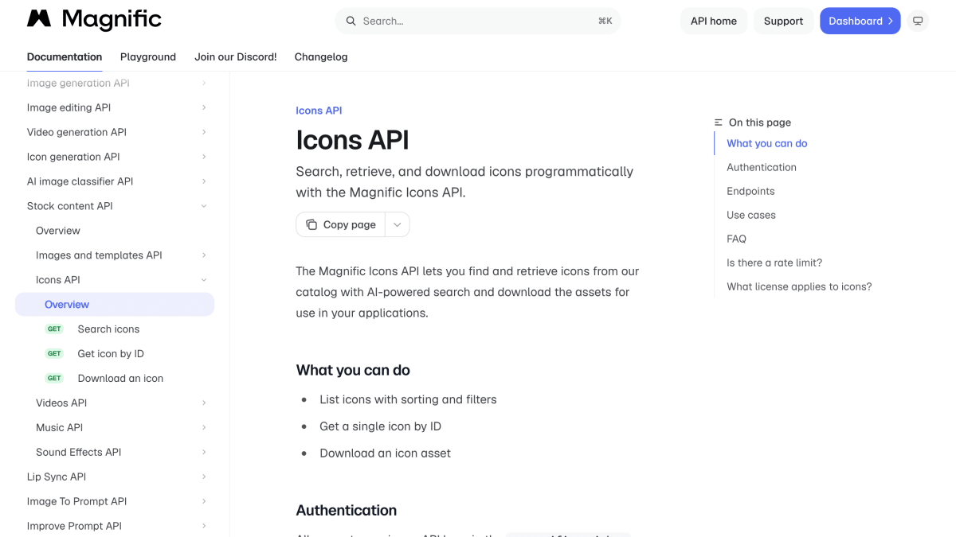The height and width of the screenshot is (537, 956).
Task: Collapse the Stock content API chevron
Action: tap(204, 206)
